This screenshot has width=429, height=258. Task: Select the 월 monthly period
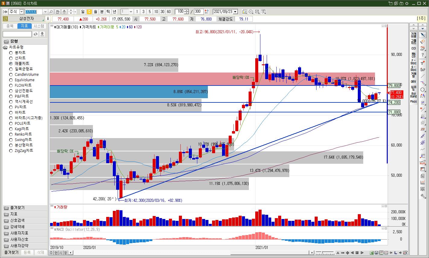(x=96, y=12)
